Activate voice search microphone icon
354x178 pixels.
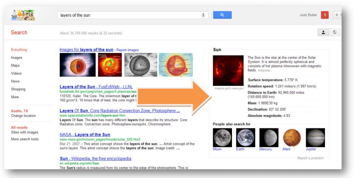tap(203, 15)
